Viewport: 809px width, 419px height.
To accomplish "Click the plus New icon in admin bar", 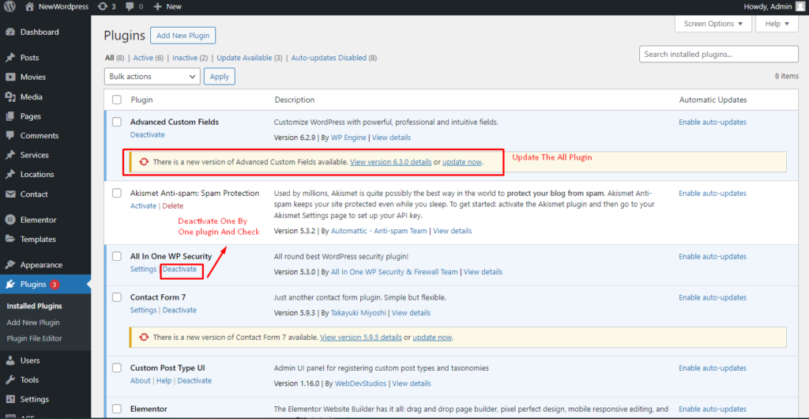I will tap(158, 6).
